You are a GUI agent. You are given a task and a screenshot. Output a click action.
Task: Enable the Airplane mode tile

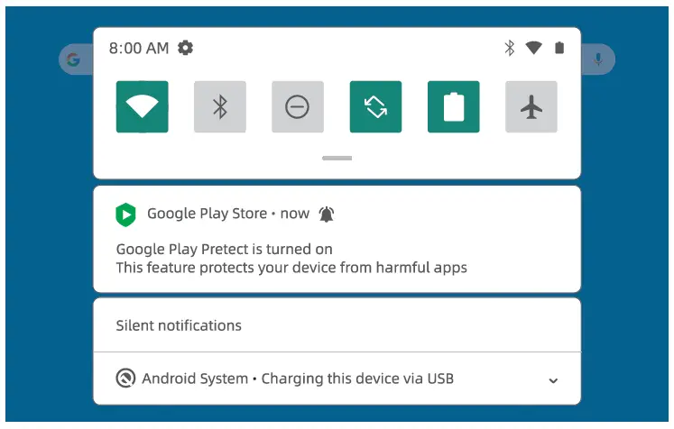click(x=531, y=106)
